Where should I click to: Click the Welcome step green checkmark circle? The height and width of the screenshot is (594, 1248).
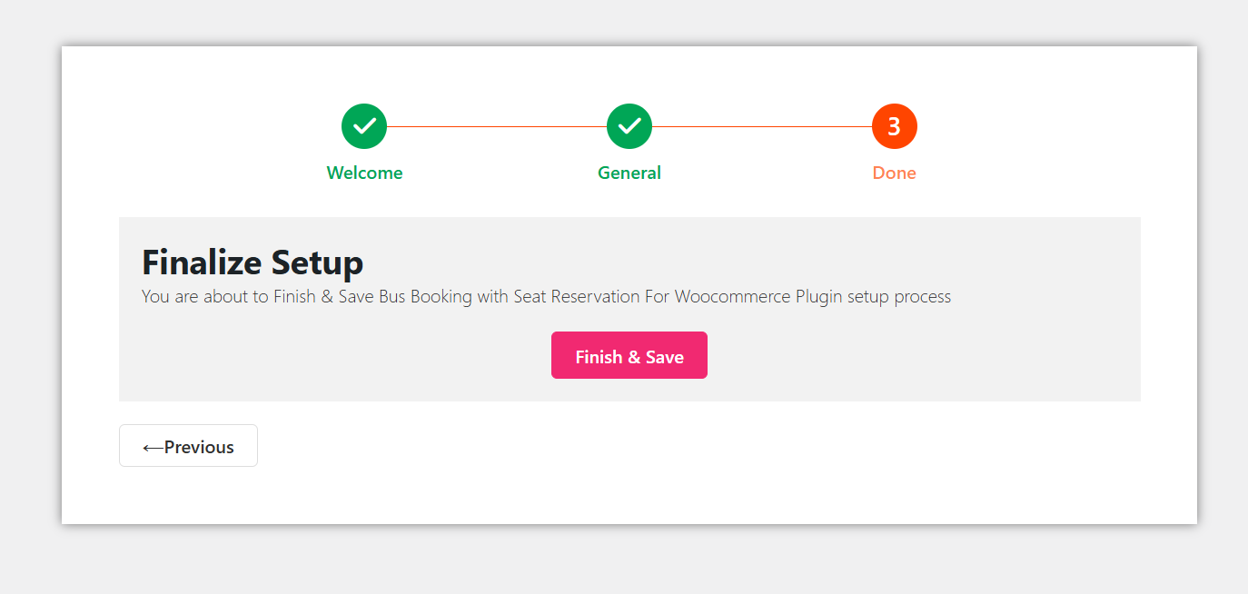[x=364, y=126]
